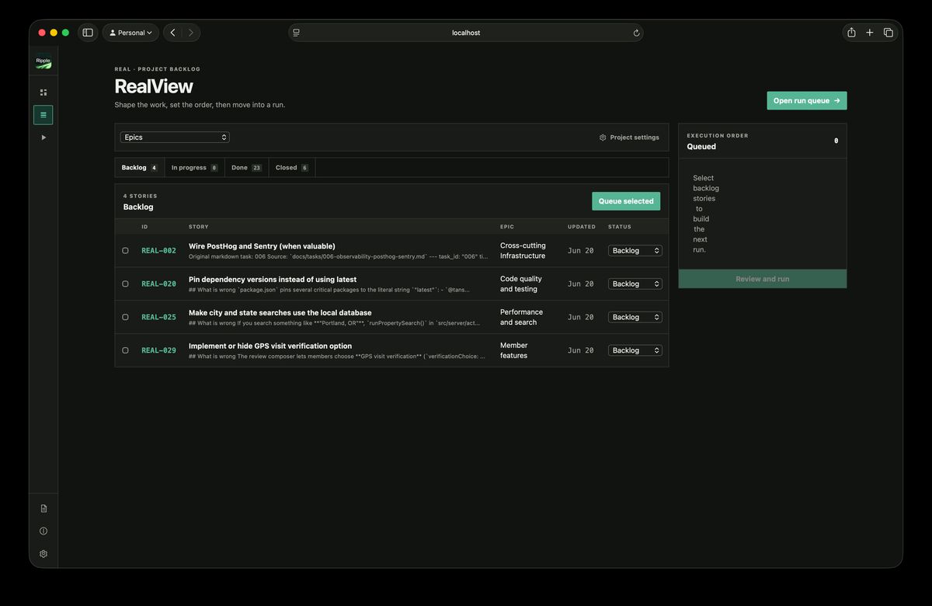932x606 pixels.
Task: Tick the REAL-020 story checkbox
Action: (125, 284)
